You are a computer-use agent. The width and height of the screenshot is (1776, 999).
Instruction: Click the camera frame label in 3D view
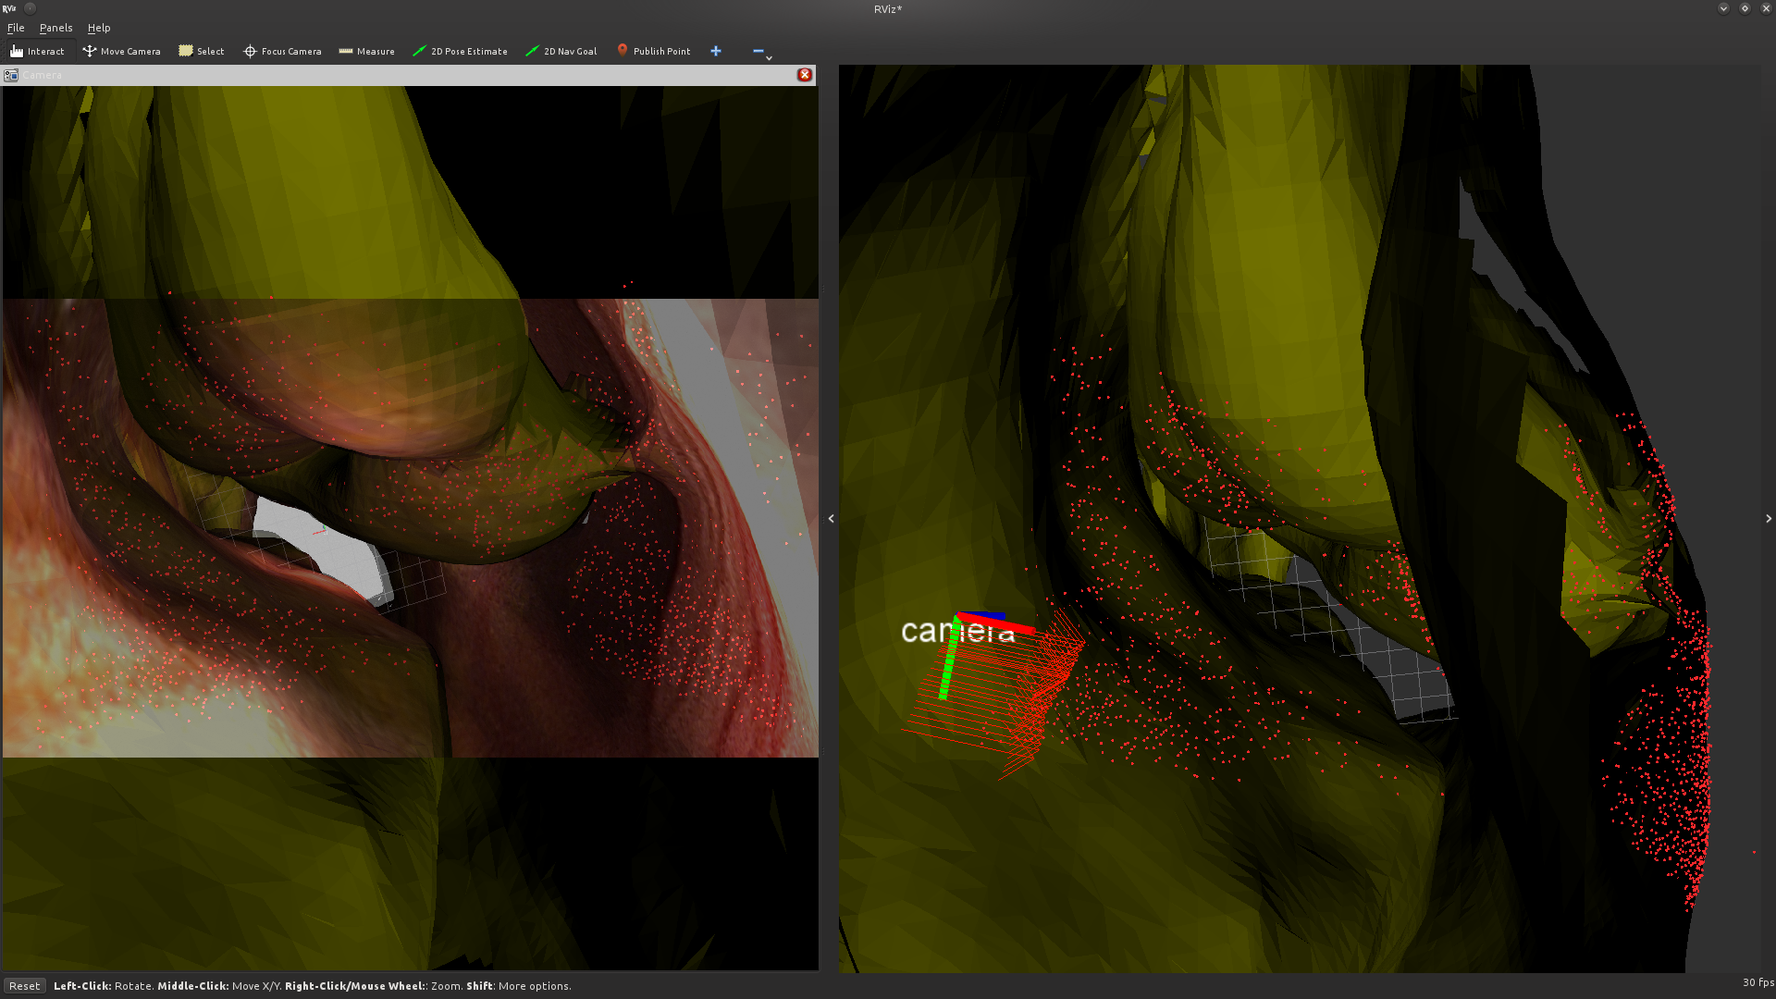point(956,632)
